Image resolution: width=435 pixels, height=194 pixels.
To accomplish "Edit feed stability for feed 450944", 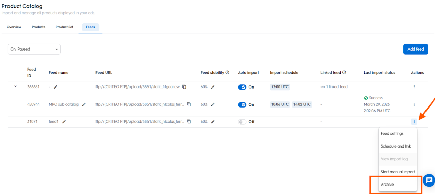I will click(213, 104).
